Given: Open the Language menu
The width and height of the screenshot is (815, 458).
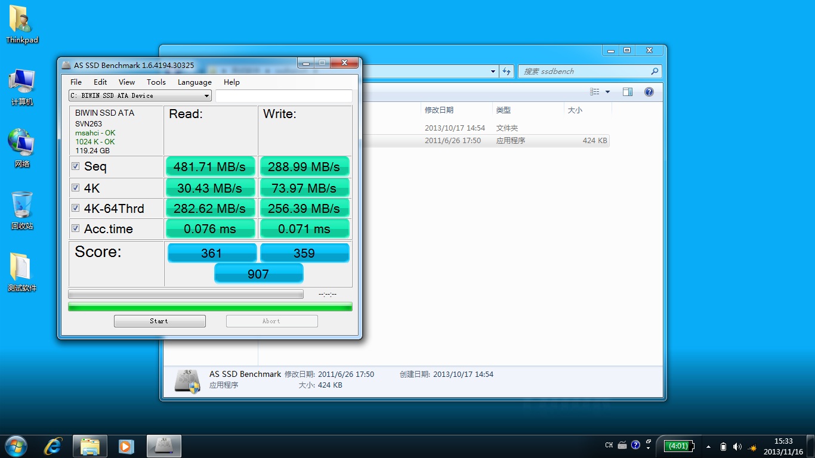Looking at the screenshot, I should [x=195, y=82].
